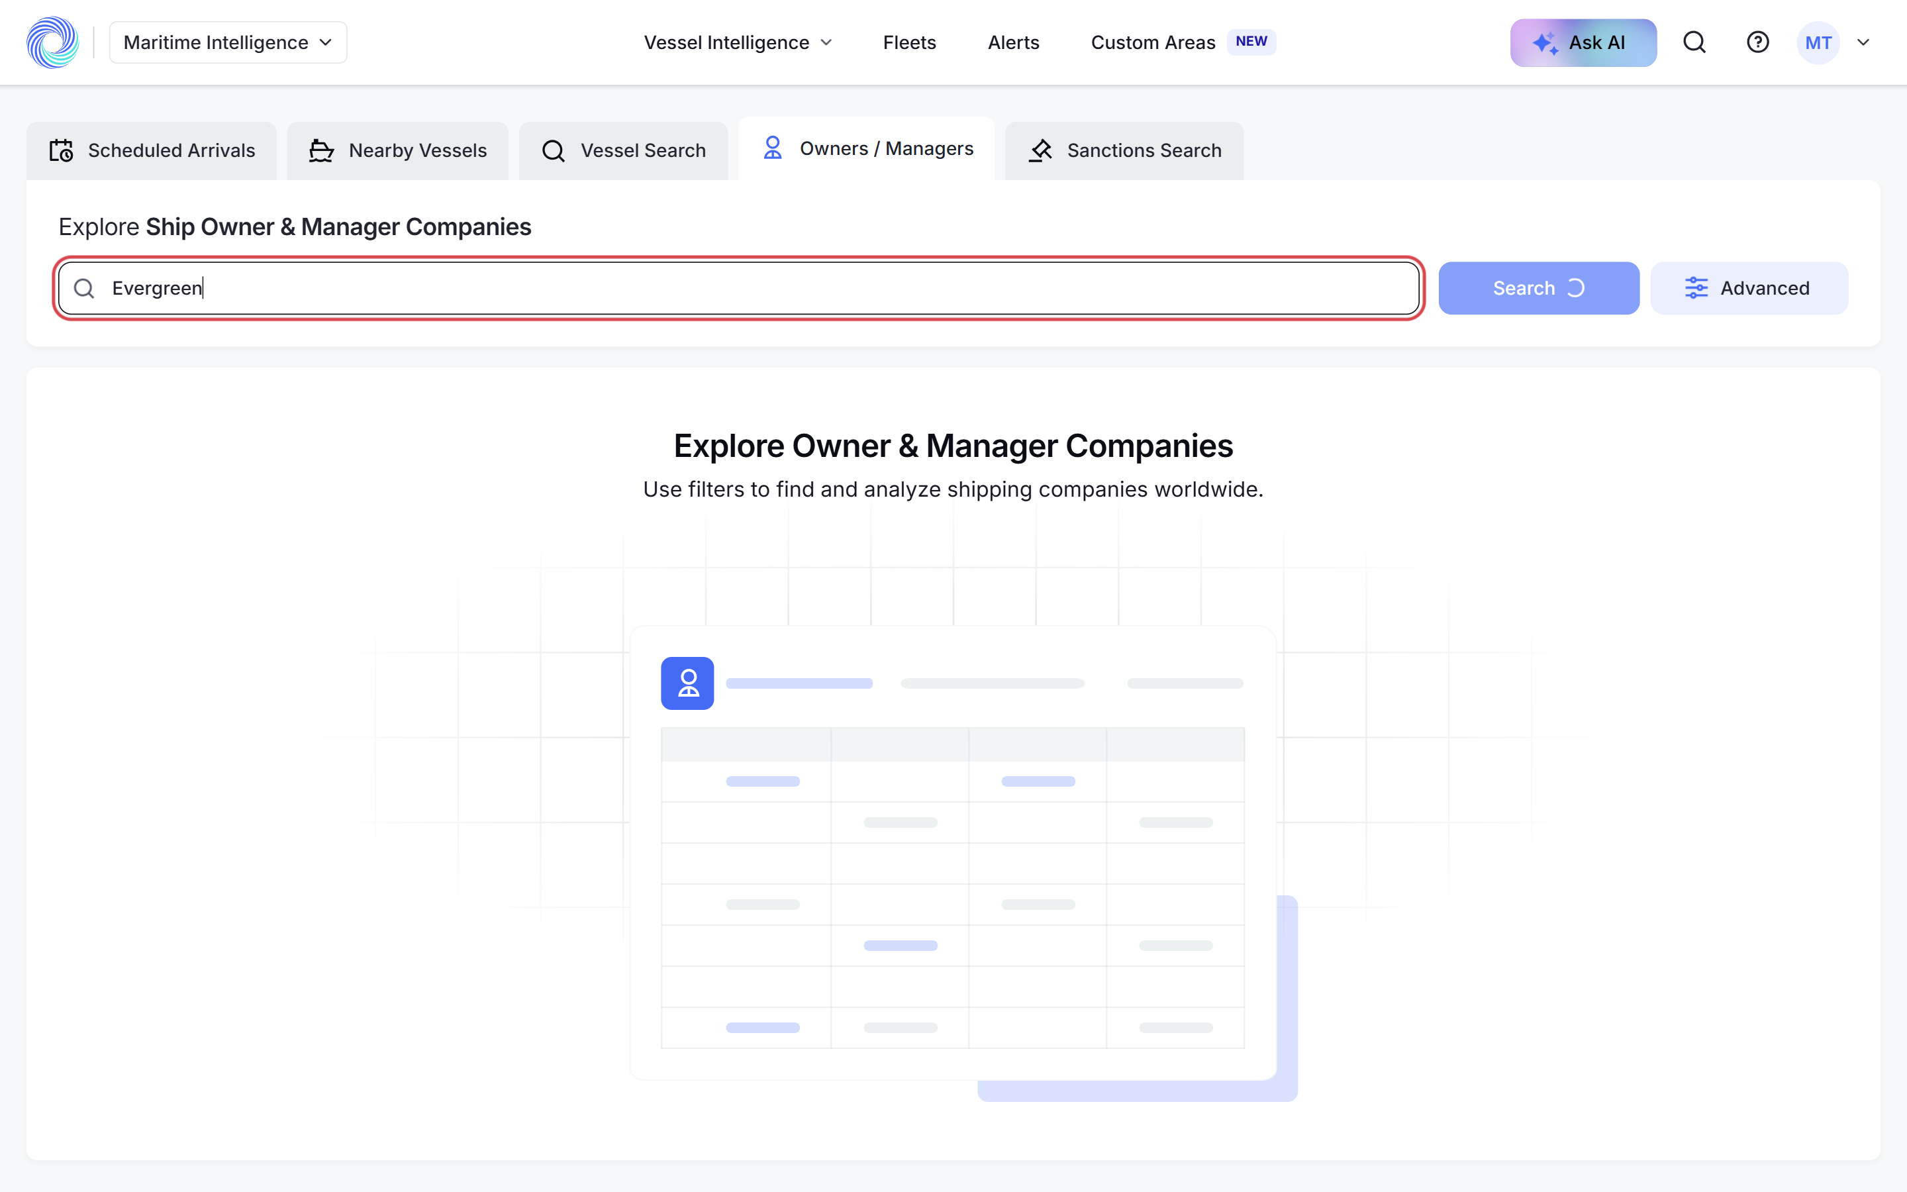Click the sliders icon on Advanced button
Screen dimensions: 1907x1192
click(1696, 289)
